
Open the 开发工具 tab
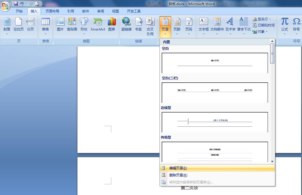point(134,11)
